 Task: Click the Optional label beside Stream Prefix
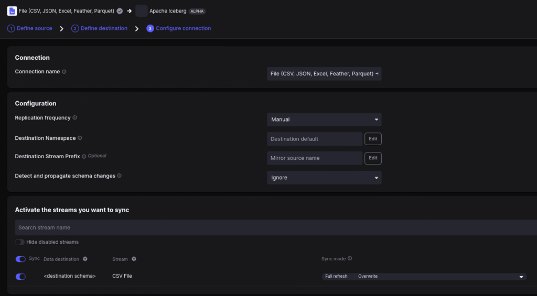click(97, 156)
